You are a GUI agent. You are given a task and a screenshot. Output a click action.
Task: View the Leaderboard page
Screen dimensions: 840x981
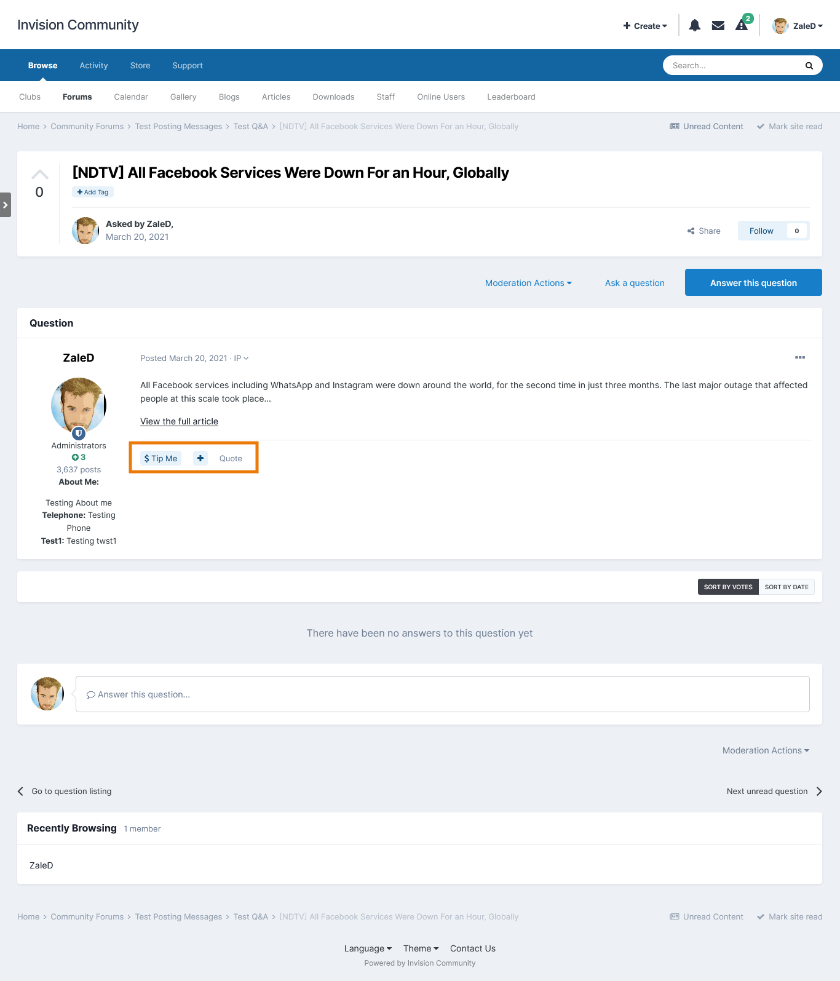click(511, 97)
